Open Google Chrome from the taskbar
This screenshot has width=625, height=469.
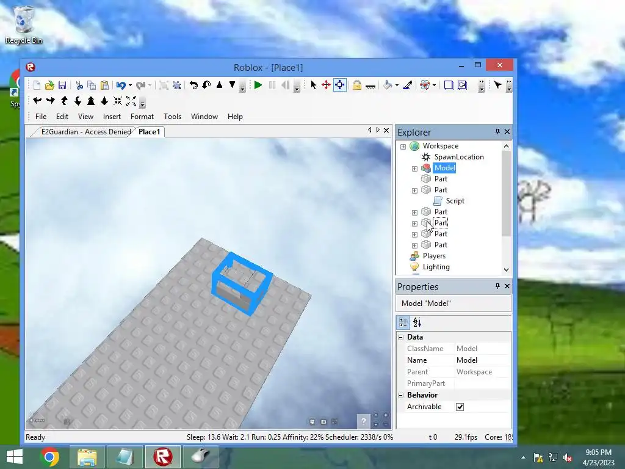(x=49, y=457)
